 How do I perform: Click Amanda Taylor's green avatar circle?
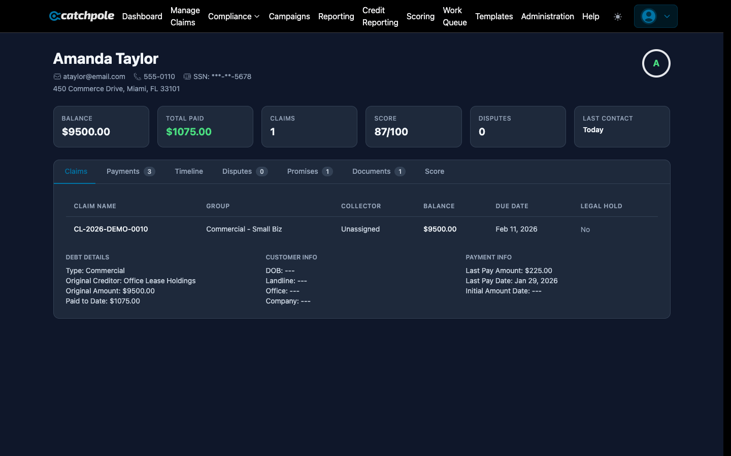[656, 63]
